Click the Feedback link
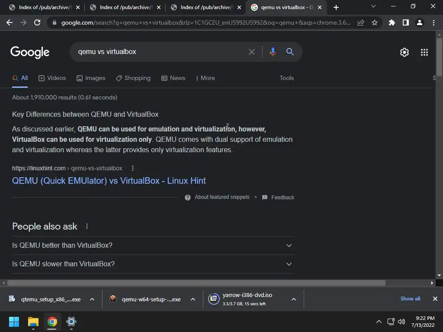443x332 pixels. tap(278, 197)
